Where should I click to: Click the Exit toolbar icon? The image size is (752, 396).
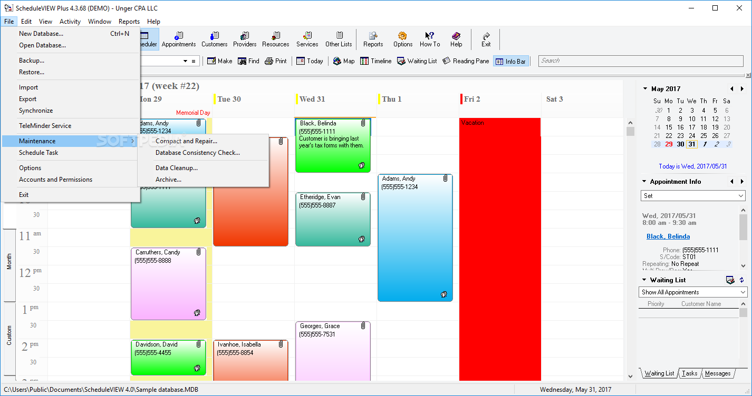pyautogui.click(x=486, y=39)
